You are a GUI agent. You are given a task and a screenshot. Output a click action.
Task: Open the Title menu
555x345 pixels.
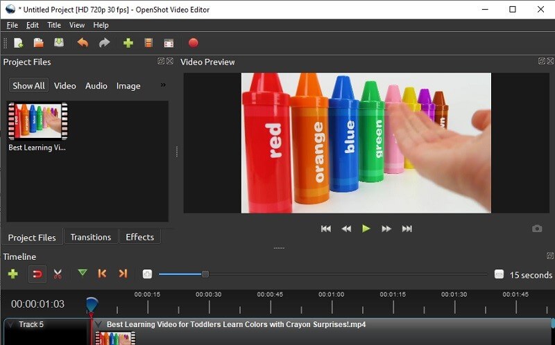(53, 25)
